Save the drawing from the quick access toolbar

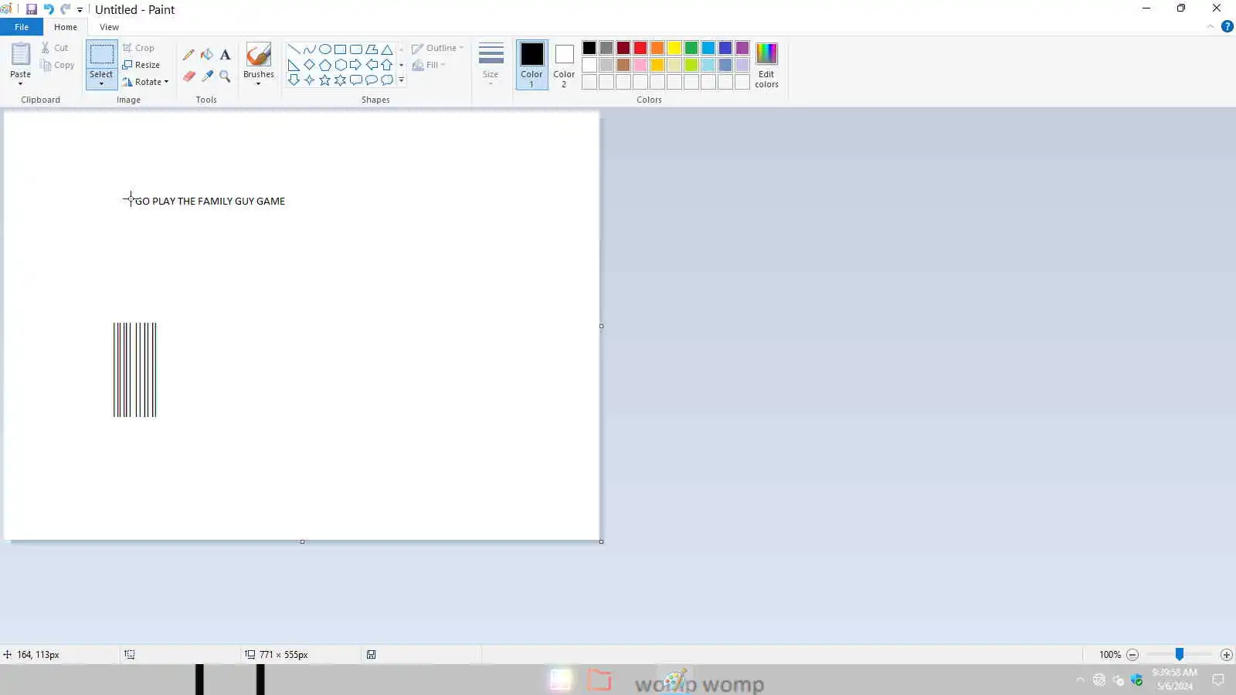[x=32, y=9]
